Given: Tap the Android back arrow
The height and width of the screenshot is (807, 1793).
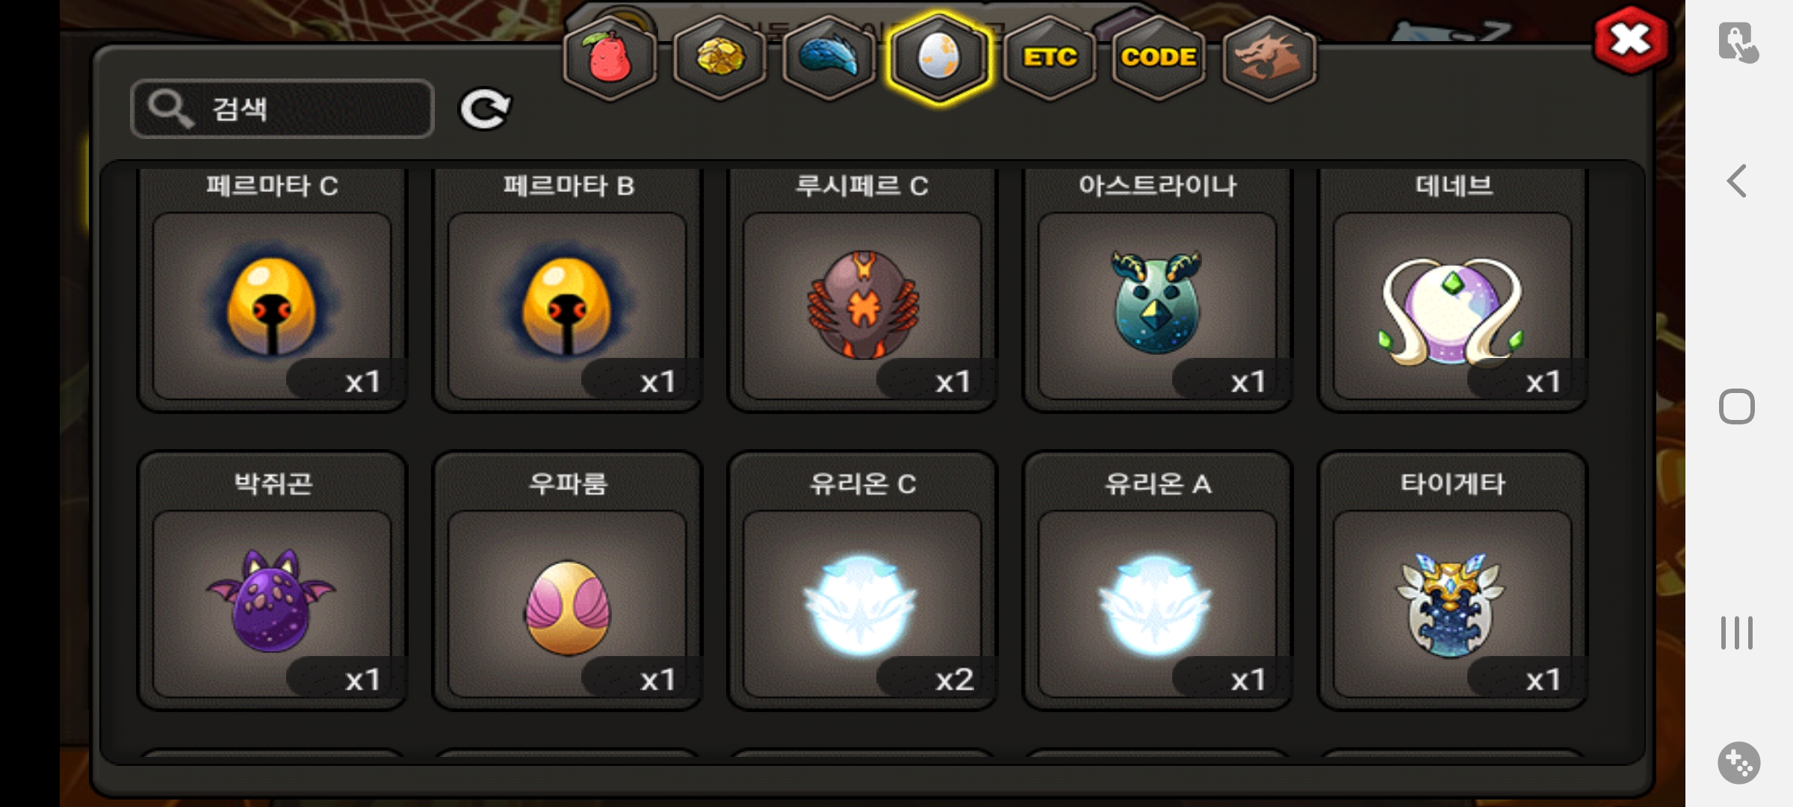Looking at the screenshot, I should (1737, 181).
